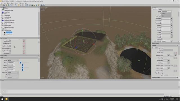Click the terrain foliage paint toolbar icon in blue
Viewport: 180px width, 101px height.
coord(36,5)
